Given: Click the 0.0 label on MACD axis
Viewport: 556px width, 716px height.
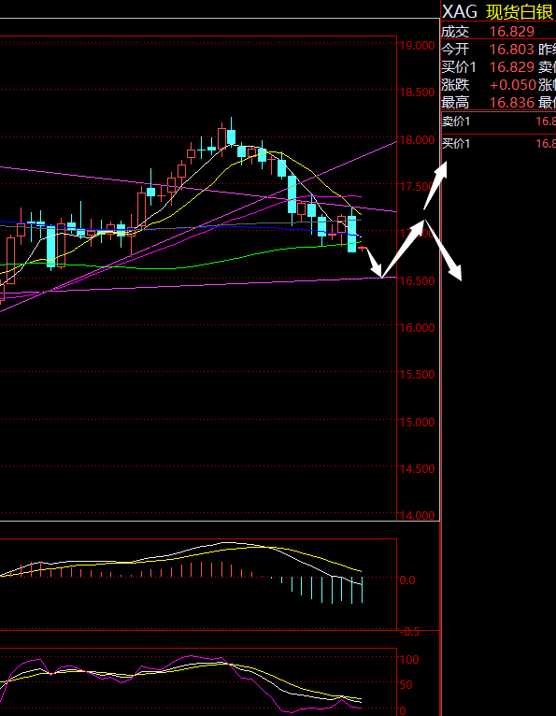Looking at the screenshot, I should pos(407,580).
